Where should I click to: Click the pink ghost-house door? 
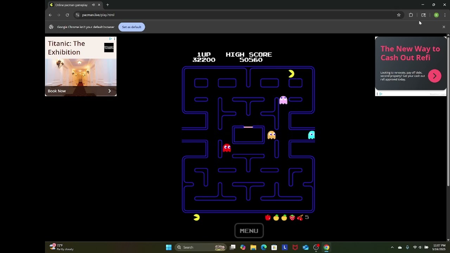(248, 127)
